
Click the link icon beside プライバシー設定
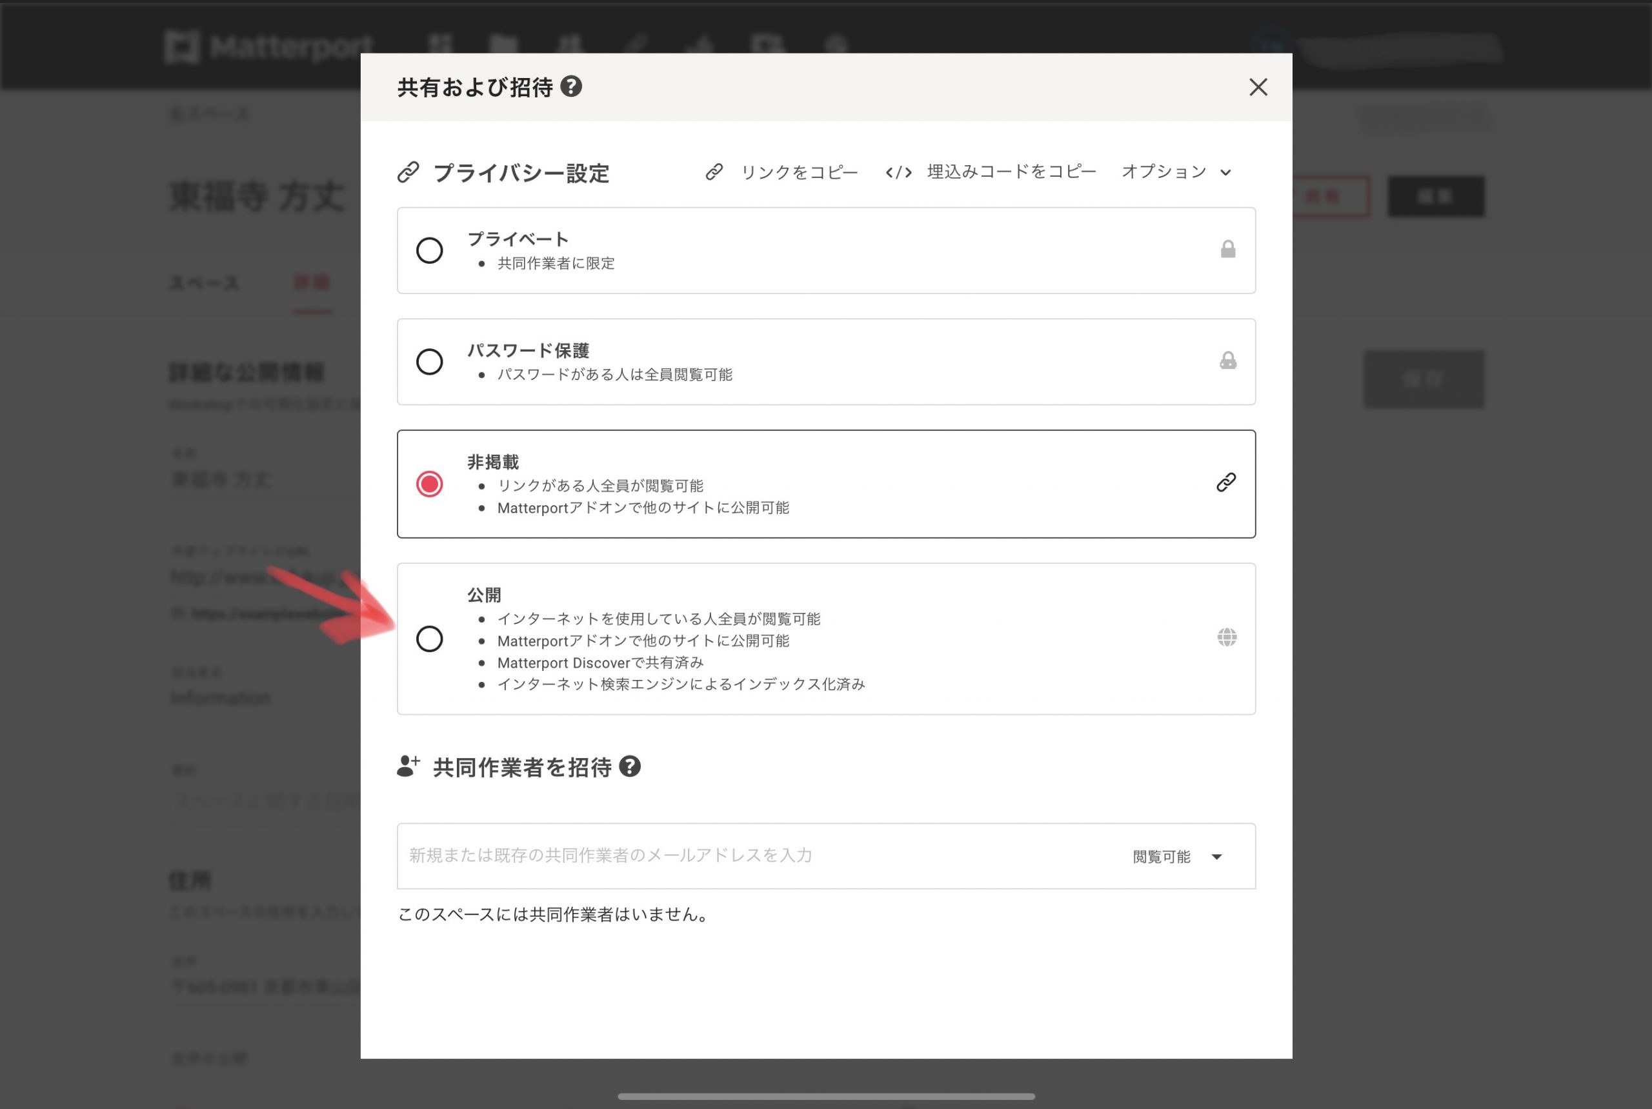[x=408, y=172]
